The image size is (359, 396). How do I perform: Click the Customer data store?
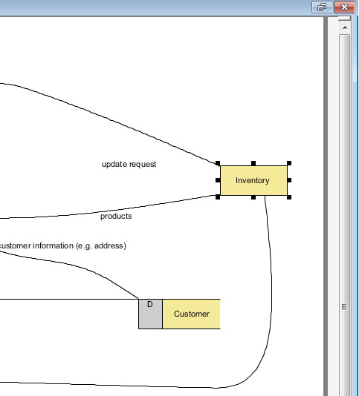(179, 314)
